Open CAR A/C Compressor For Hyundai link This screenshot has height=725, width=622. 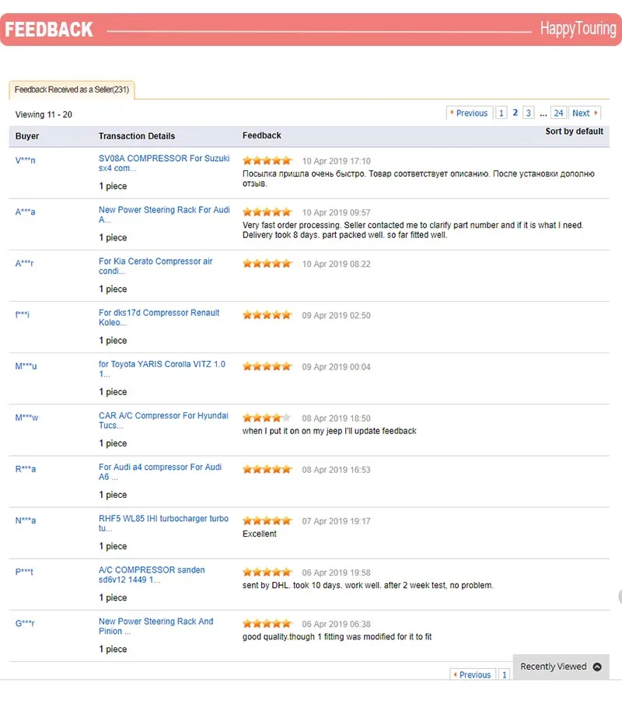[163, 420]
